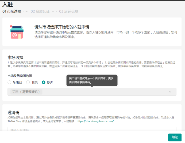Open the zhaoshang.fanczs.com link
185x143 pixels.
point(95,121)
